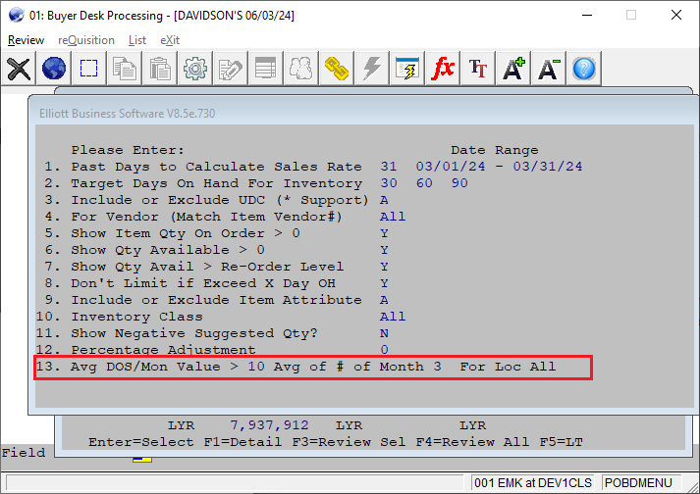Close the Buyer Desk Processing window
The image size is (700, 494).
[676, 15]
